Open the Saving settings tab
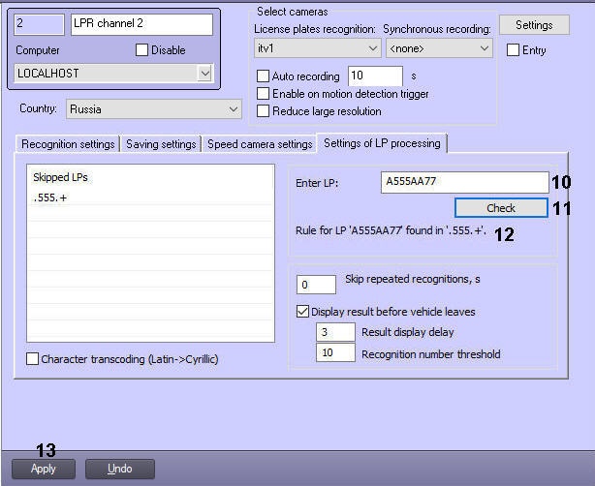The width and height of the screenshot is (595, 486). pos(161,144)
